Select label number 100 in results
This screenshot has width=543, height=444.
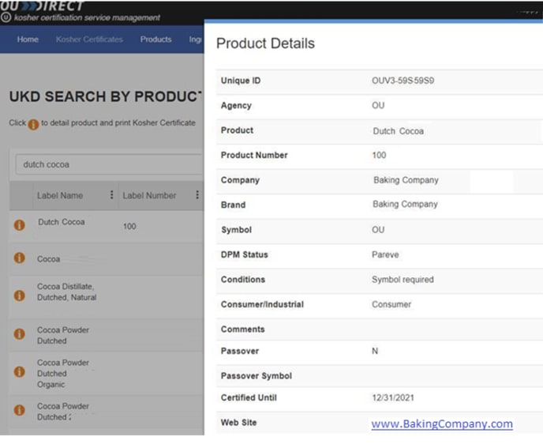[129, 226]
